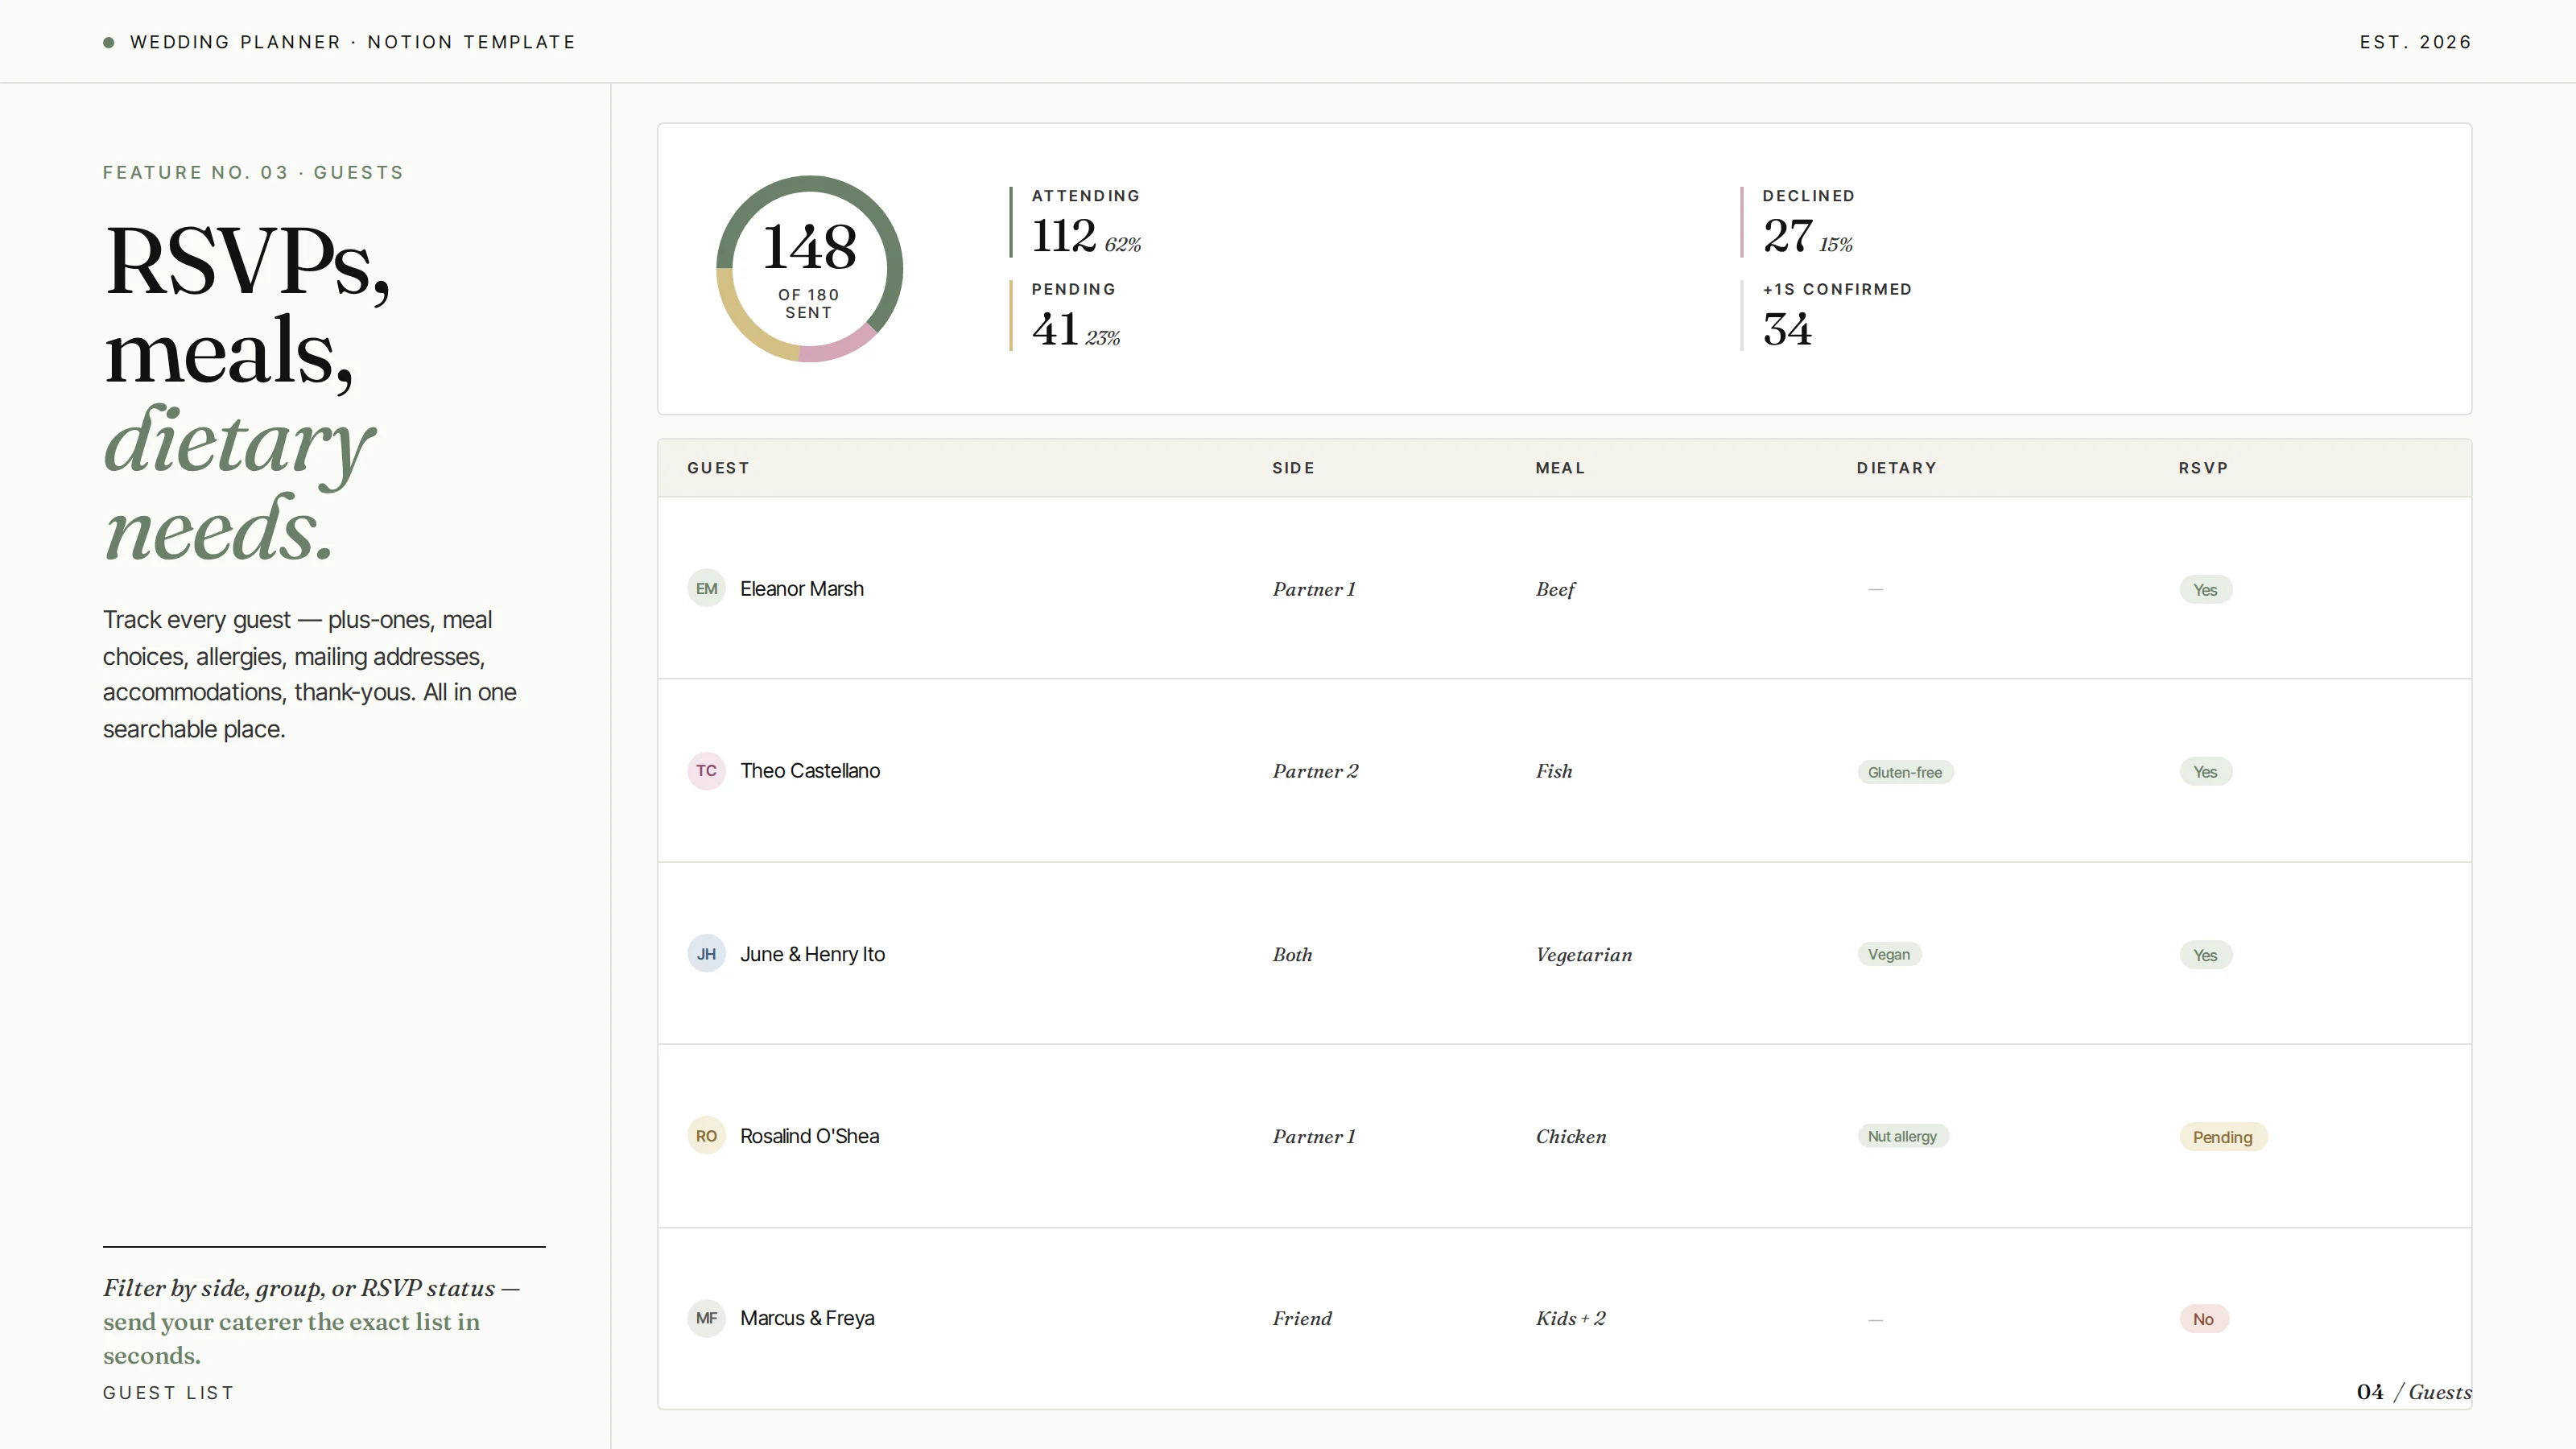Click the Nut allergy dietary tag
The image size is (2576, 1449).
(1902, 1136)
